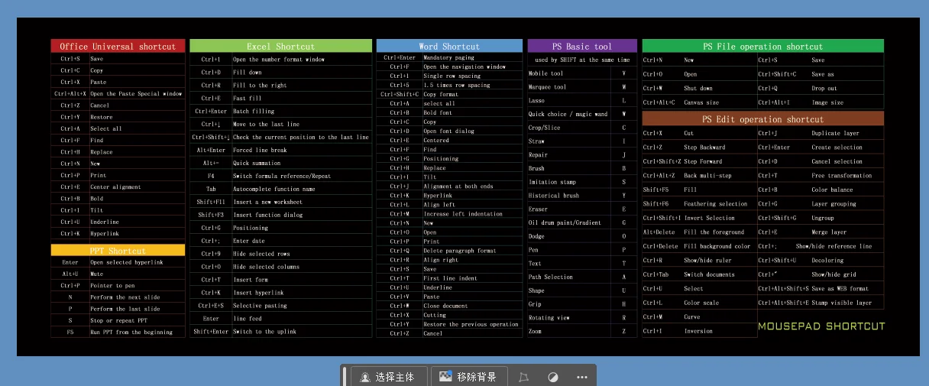
Task: Open the three-dot more options menu
Action: click(581, 378)
